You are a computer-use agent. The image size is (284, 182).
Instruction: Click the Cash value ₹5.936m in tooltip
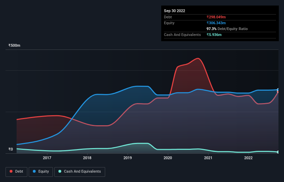pos(214,35)
